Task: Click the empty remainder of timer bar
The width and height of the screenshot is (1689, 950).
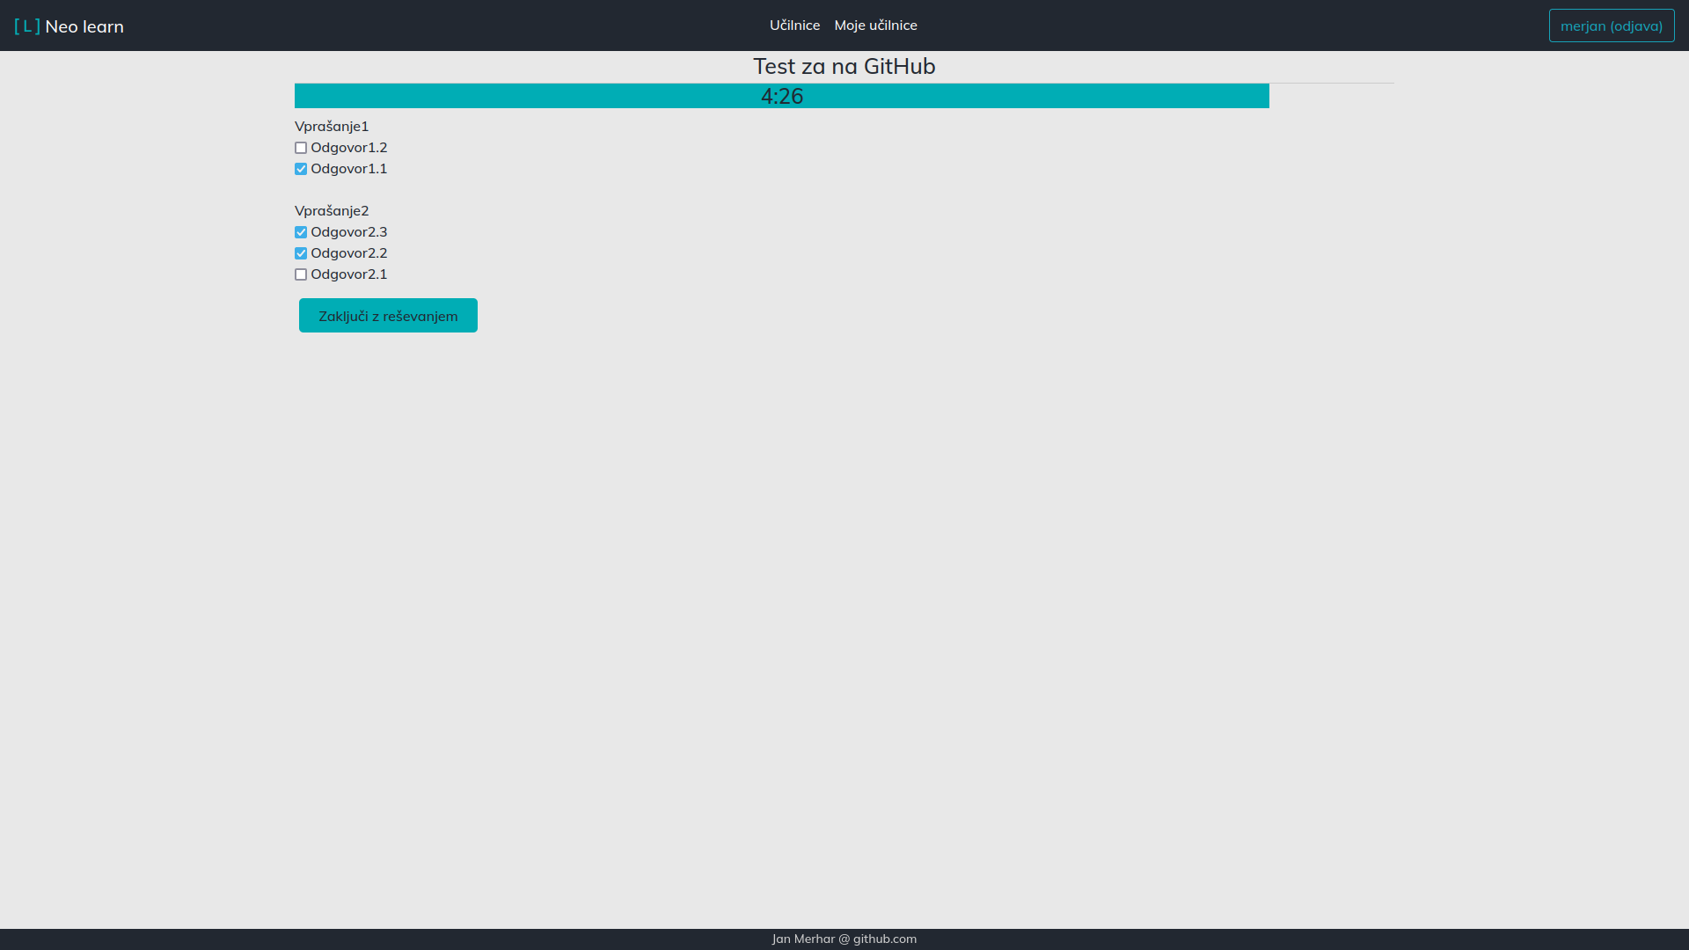Action: click(1331, 96)
